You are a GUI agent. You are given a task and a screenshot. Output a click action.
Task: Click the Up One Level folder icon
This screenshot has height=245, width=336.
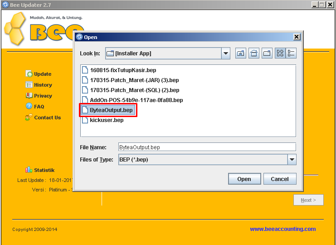[240, 53]
